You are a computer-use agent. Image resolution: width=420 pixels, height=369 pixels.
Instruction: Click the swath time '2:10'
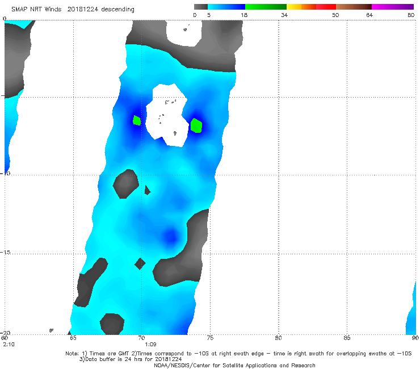[x=9, y=344]
